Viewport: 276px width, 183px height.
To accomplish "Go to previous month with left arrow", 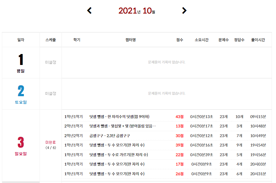I will coord(89,11).
